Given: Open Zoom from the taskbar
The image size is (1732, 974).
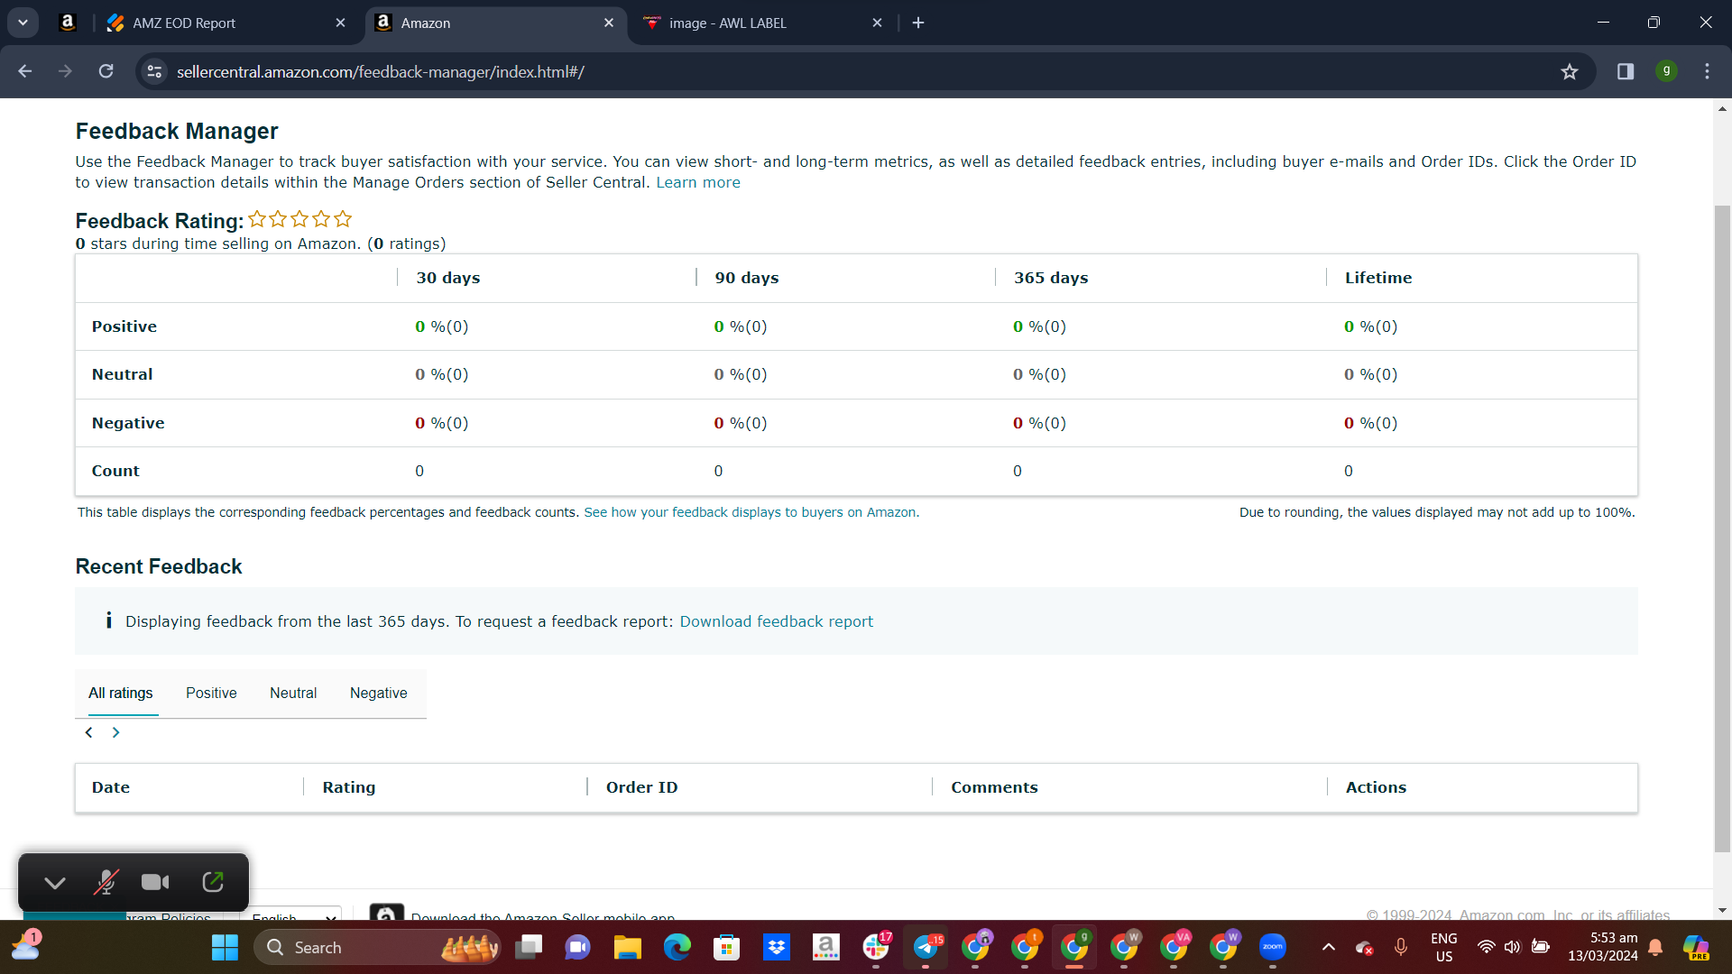Looking at the screenshot, I should [1273, 947].
